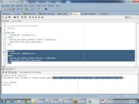Click the Explain Plan worksheet icon
The width and height of the screenshot is (139, 104).
click(9, 17)
